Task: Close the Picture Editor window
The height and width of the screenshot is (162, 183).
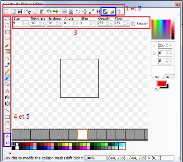Action: click(x=178, y=4)
